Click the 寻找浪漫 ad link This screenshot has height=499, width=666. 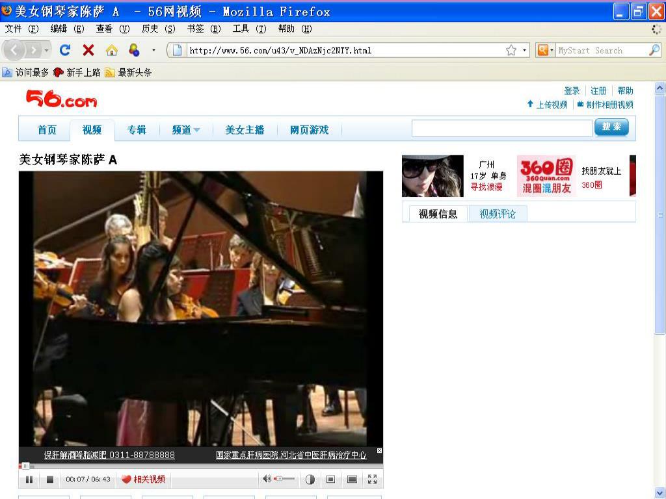(486, 186)
